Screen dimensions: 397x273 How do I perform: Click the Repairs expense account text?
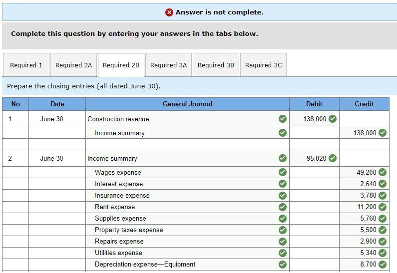[119, 242]
